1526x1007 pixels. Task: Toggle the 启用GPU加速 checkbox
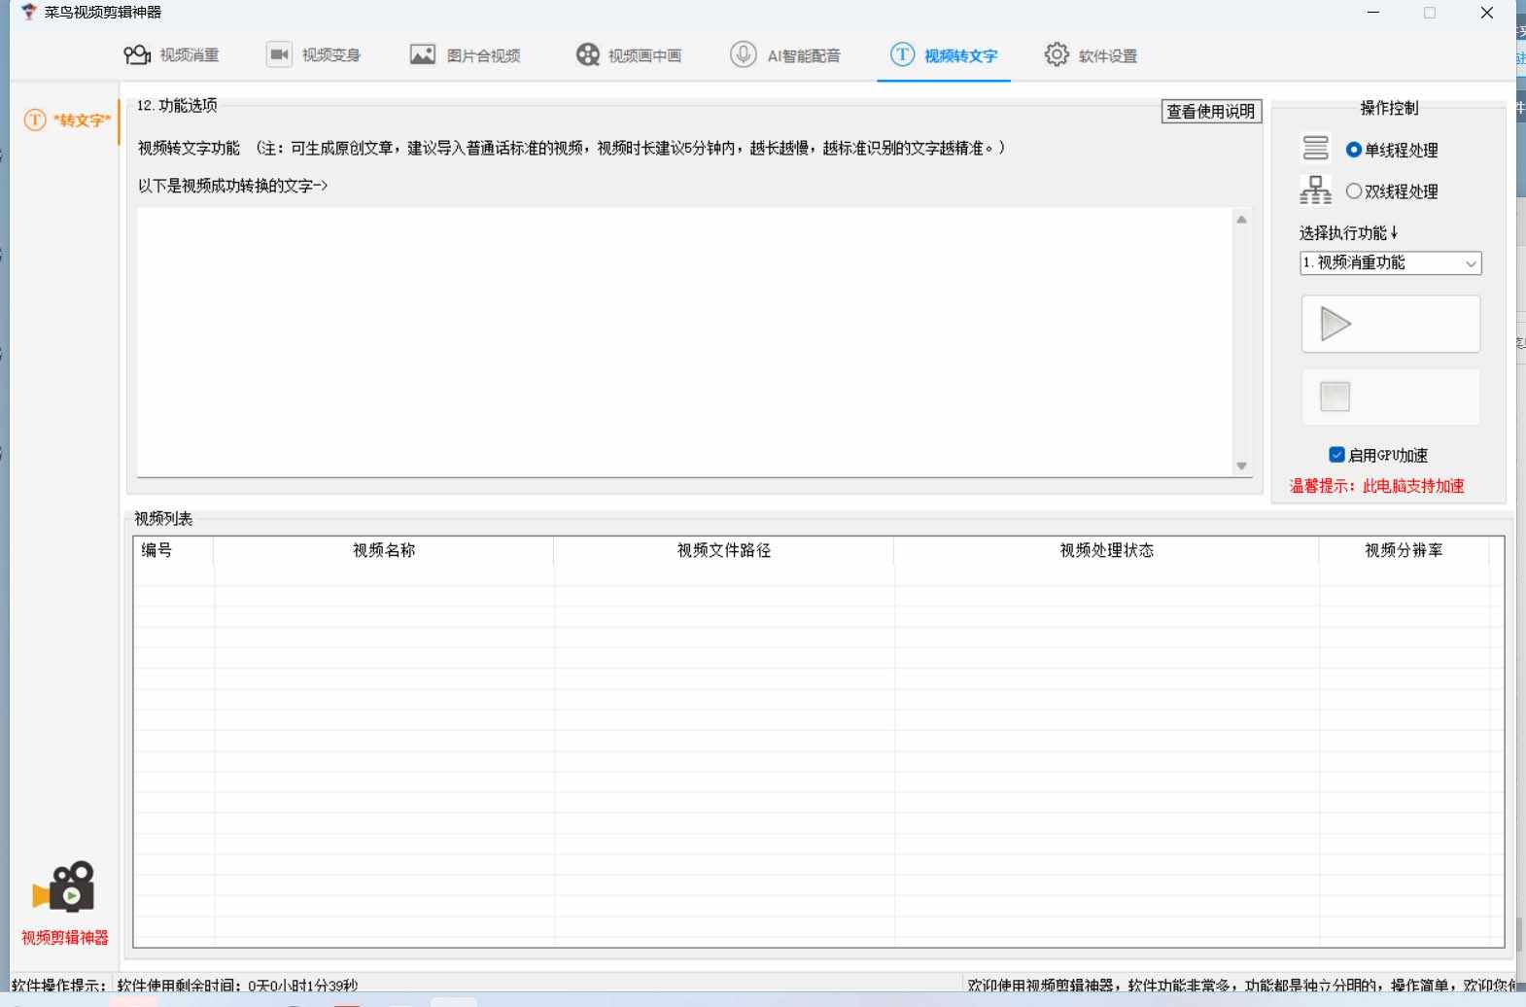pyautogui.click(x=1336, y=455)
